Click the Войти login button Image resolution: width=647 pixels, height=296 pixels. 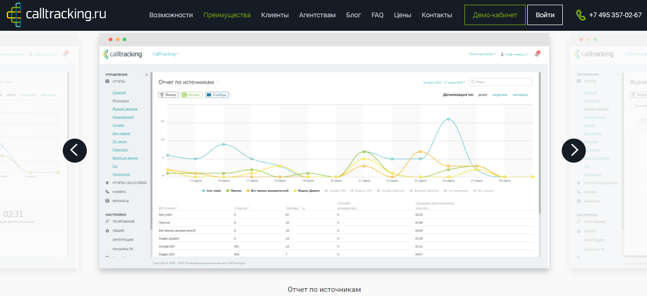click(x=544, y=15)
